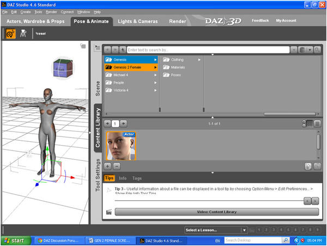
Task: Open the Window menu
Action: [x=83, y=12]
